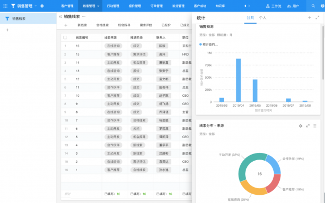Open the 发货管理 navigation item

coord(178,6)
